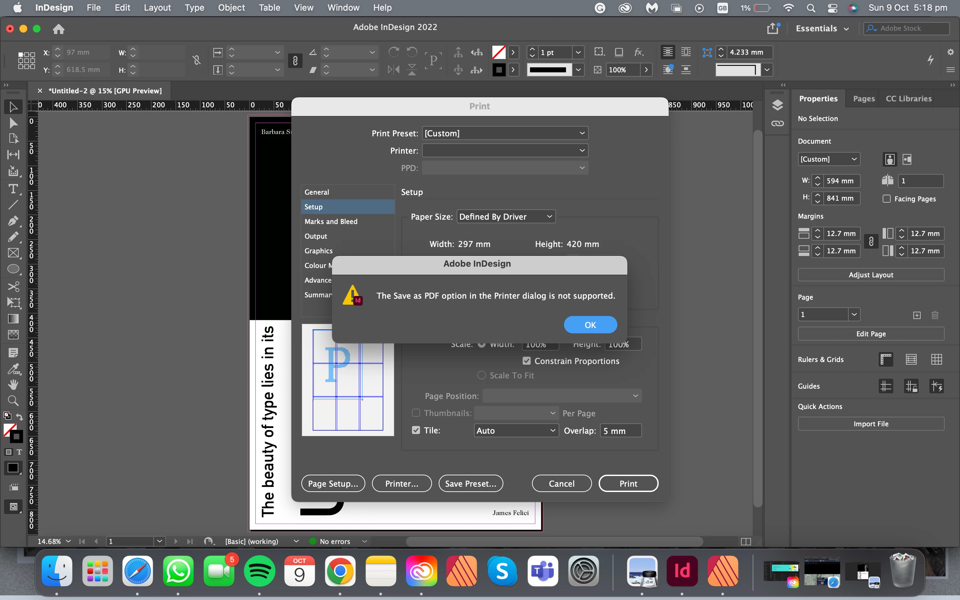Select the Pen tool
Screen dimensions: 960x600
coord(13,221)
